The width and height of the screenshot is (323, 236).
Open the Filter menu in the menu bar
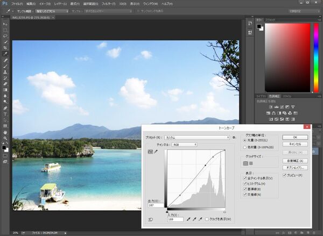point(108,3)
